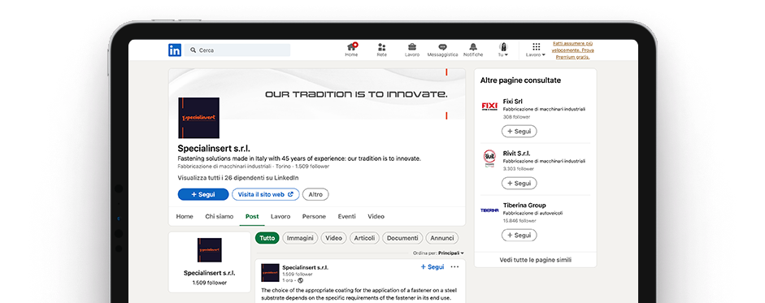Image resolution: width=765 pixels, height=303 pixels.
Task: Click the Tiberina logo icon
Action: coord(489,210)
